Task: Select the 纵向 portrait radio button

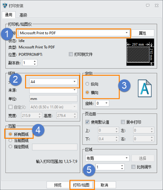Action: click(87, 84)
